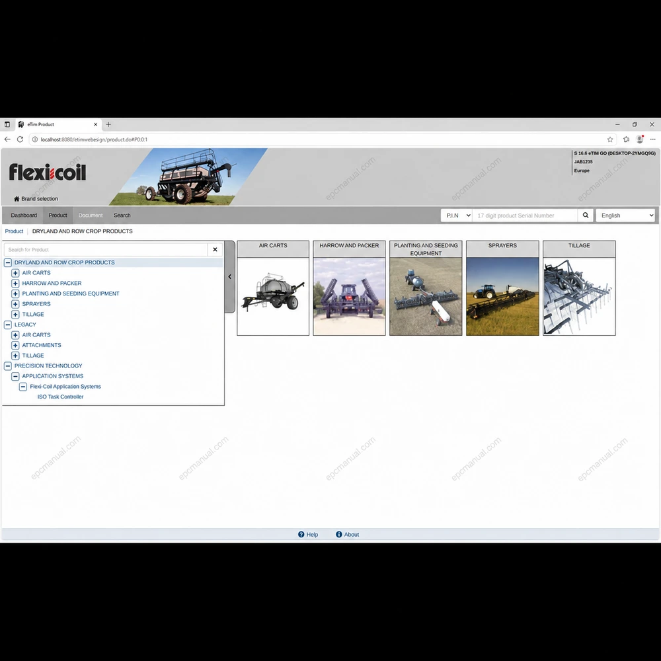Screen dimensions: 661x661
Task: Open Help in the footer
Action: [308, 535]
